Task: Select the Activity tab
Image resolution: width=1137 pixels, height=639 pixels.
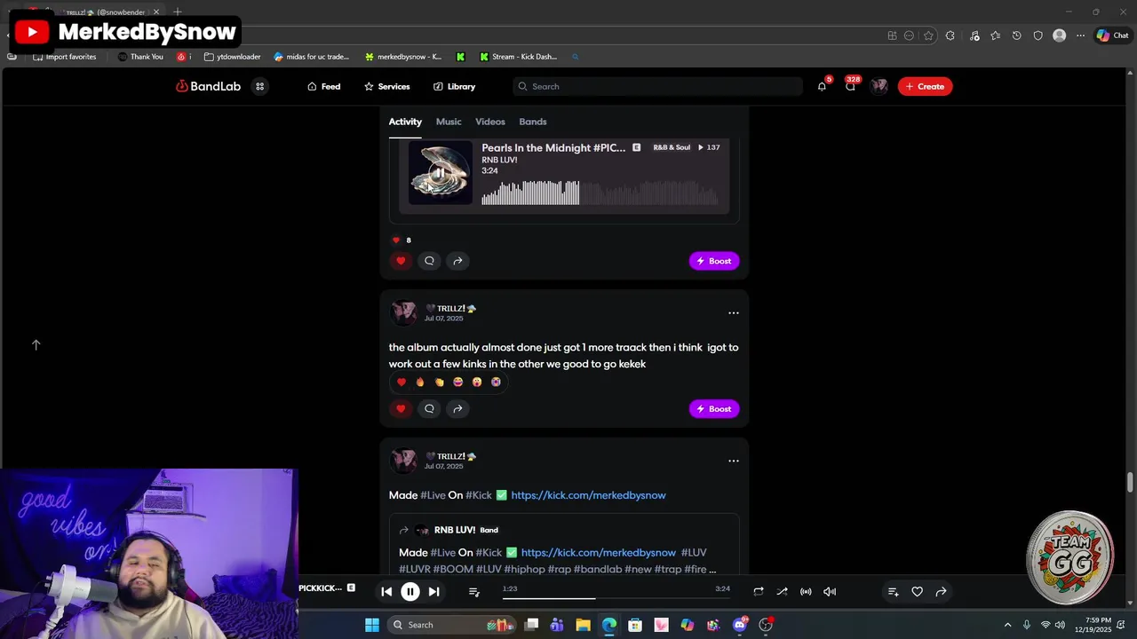Action: pos(405,122)
